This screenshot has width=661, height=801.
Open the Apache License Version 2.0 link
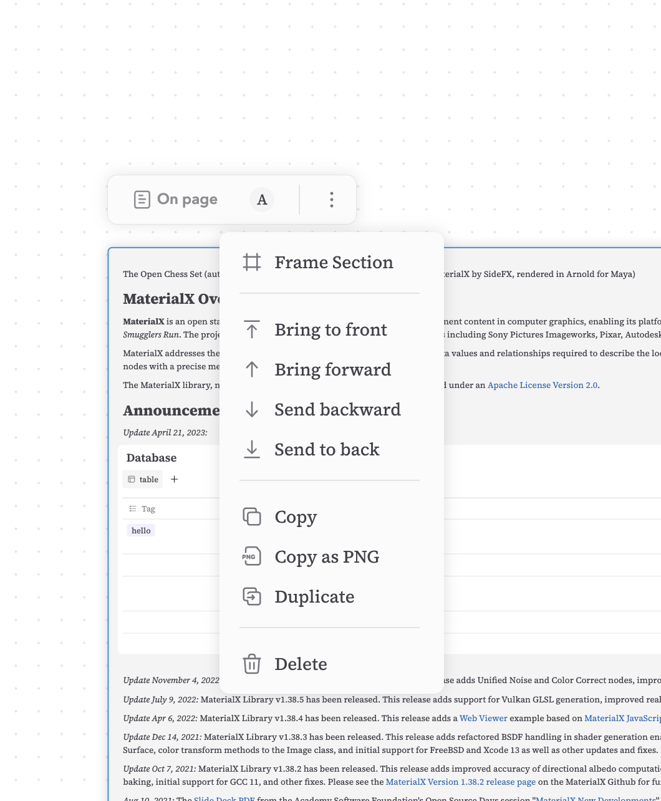(542, 385)
